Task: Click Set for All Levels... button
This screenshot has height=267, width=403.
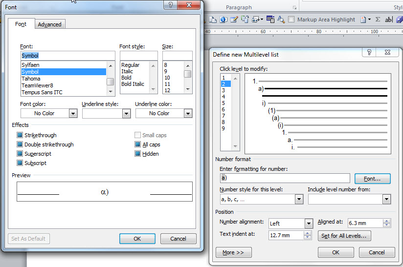Action: point(344,236)
